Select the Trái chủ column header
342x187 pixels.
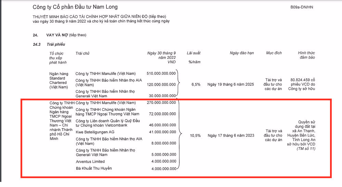pos(82,53)
